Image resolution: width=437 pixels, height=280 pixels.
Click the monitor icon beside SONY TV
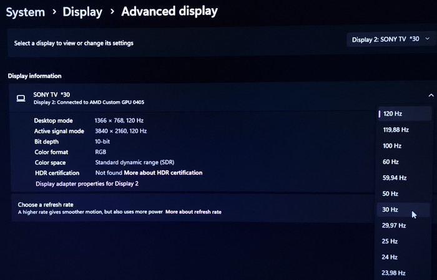(x=21, y=98)
